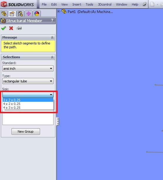This screenshot has height=180, width=163.
Task: Click the Part1 part icon in viewport
Action: (64, 11)
